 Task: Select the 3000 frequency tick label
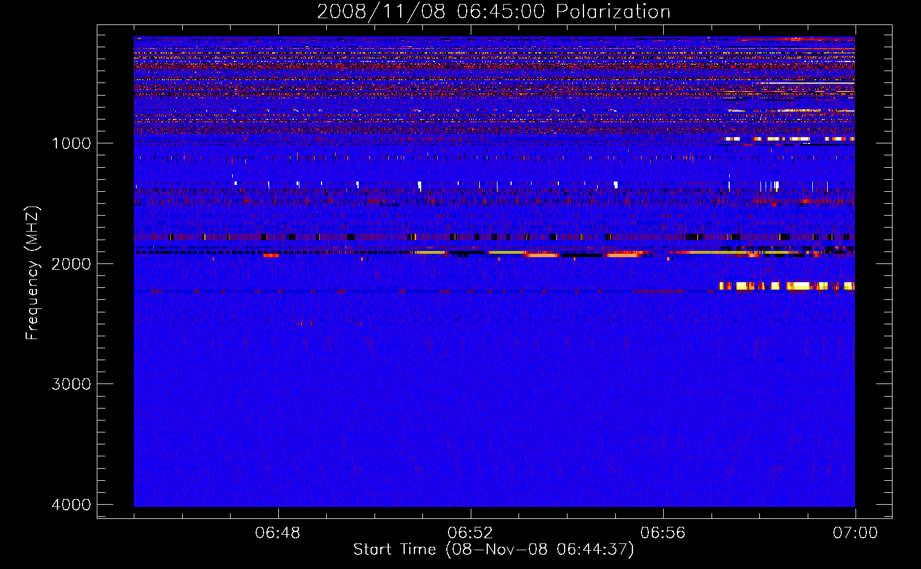(71, 384)
